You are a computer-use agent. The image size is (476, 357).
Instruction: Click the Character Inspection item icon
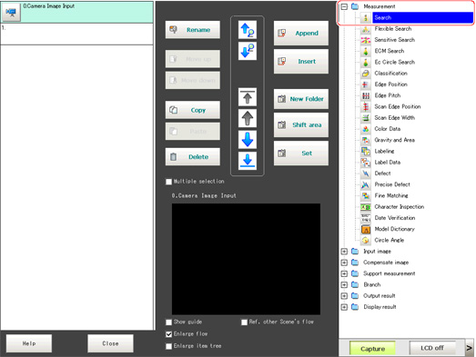(366, 207)
